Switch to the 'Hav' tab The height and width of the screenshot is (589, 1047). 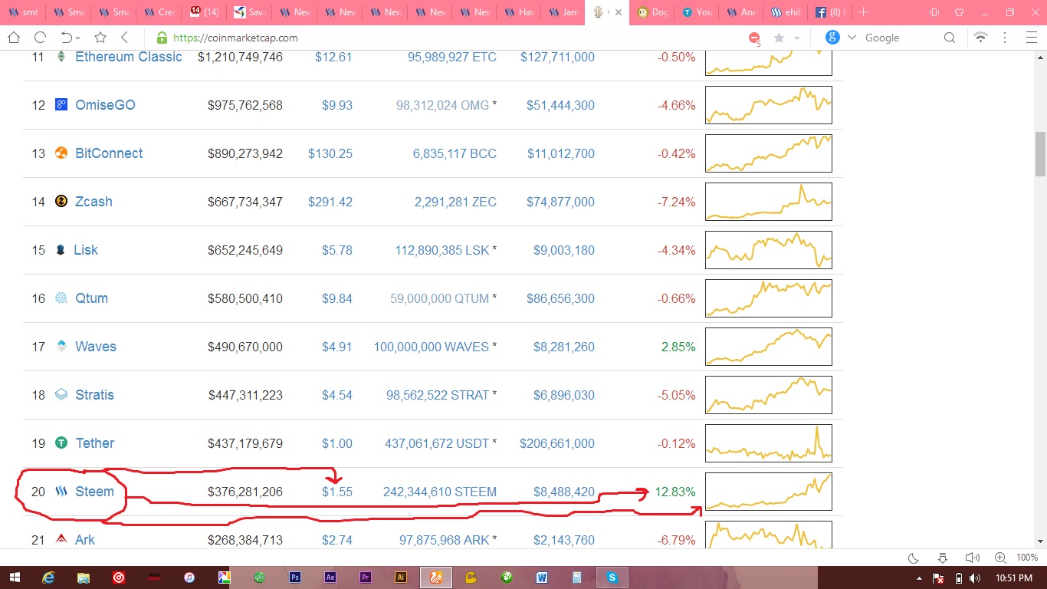point(519,12)
